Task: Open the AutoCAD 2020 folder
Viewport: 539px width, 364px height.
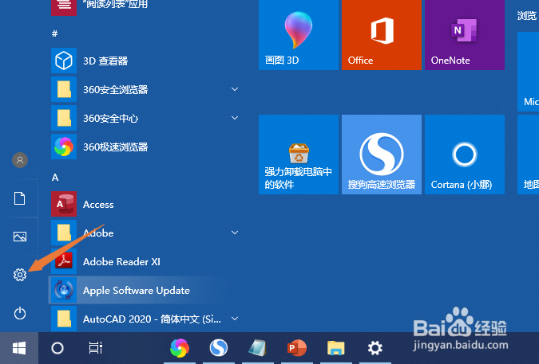Action: [145, 319]
